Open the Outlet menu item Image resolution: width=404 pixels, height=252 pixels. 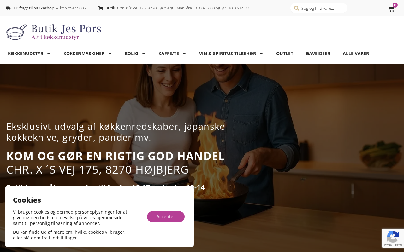point(285,54)
